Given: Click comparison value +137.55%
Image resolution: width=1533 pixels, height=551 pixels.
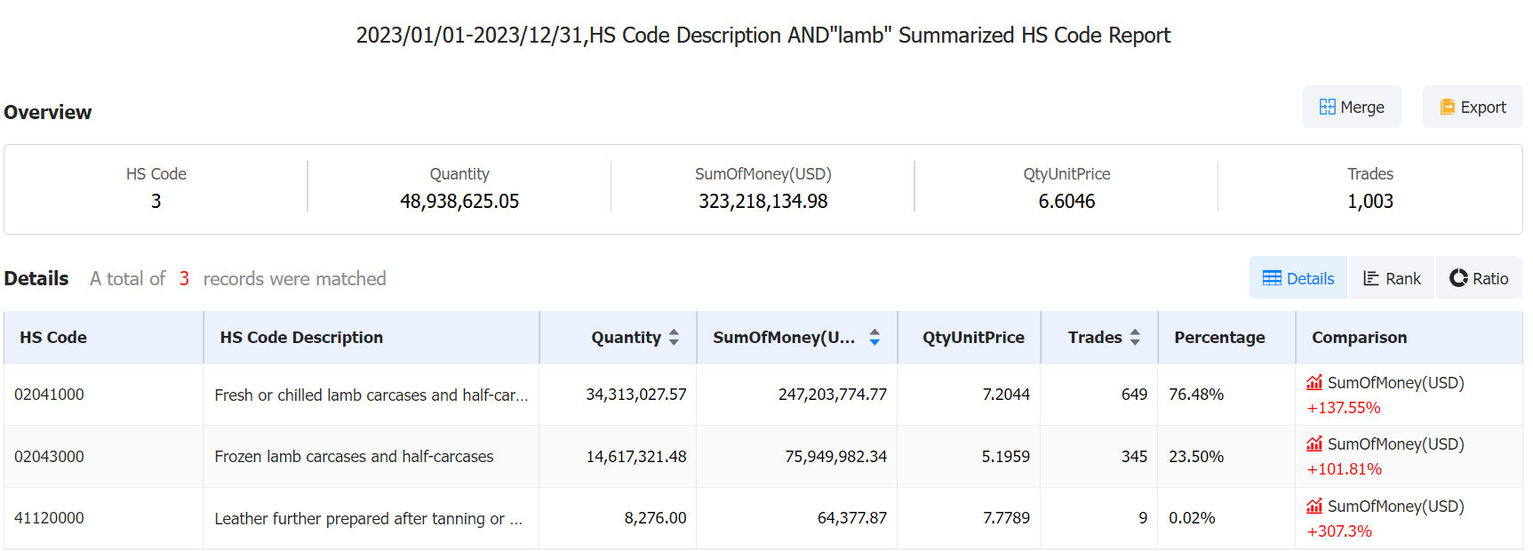Looking at the screenshot, I should coord(1344,408).
